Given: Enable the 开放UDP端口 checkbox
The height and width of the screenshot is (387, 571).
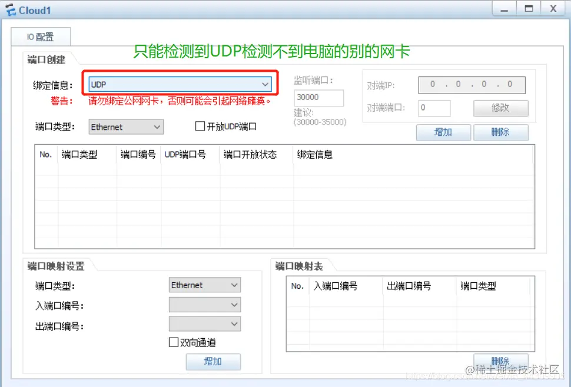Looking at the screenshot, I should pyautogui.click(x=201, y=126).
